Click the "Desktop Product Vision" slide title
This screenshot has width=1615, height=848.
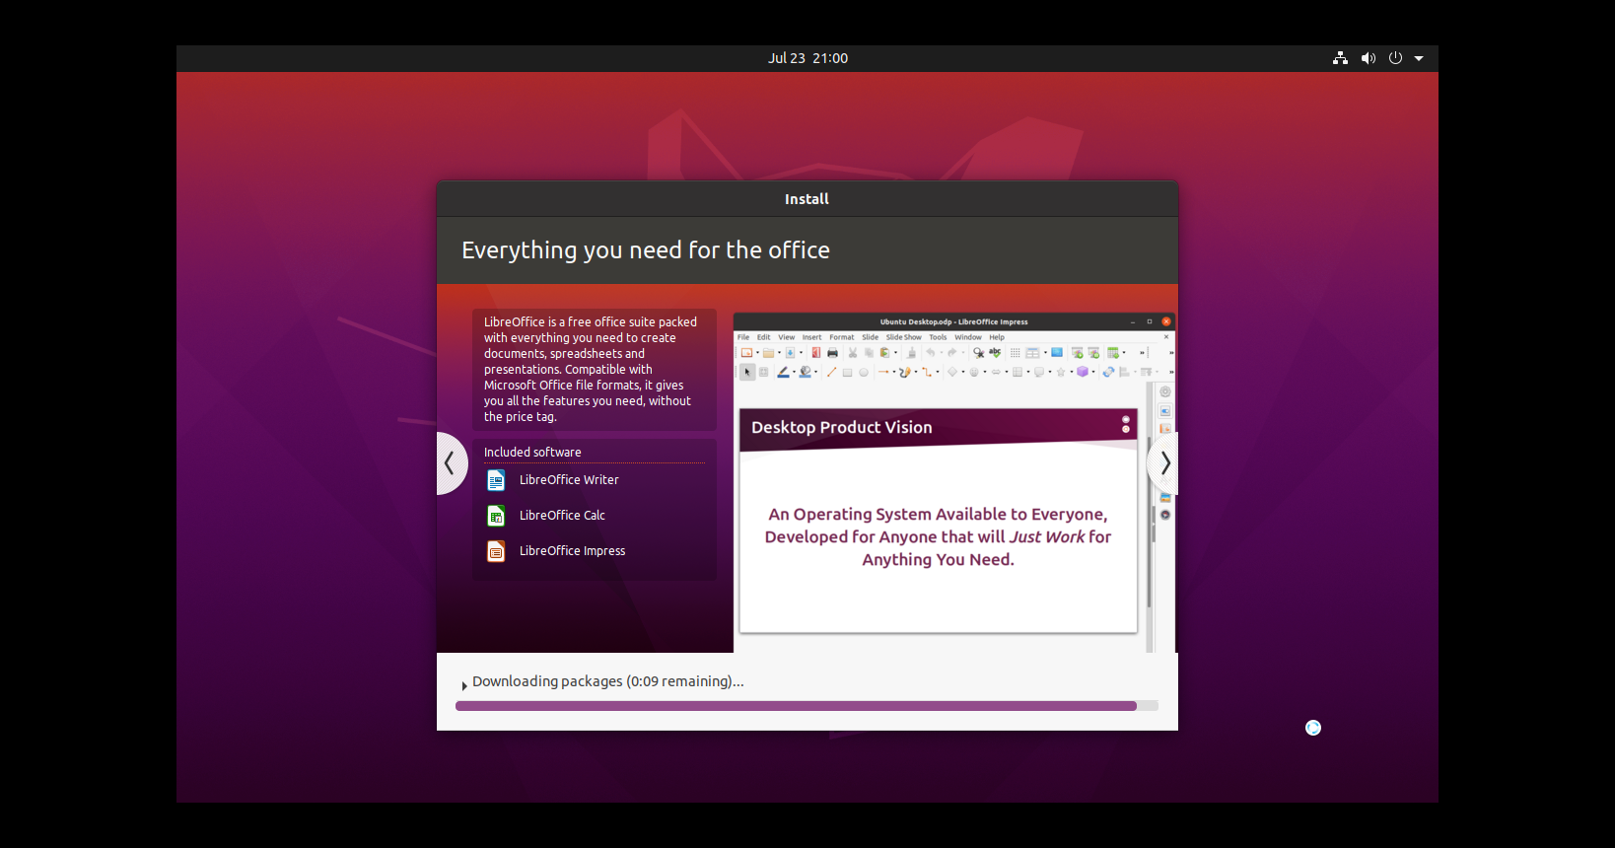(842, 428)
